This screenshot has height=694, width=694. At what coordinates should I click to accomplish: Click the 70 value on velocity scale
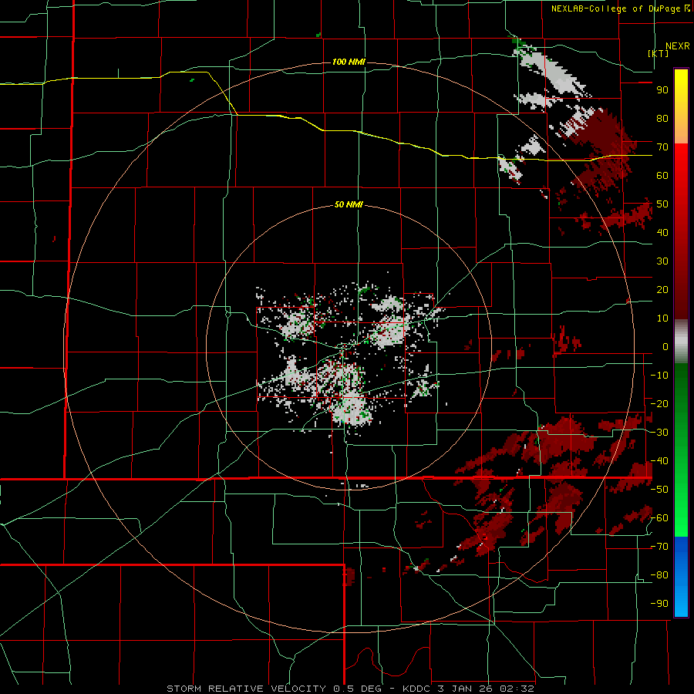coord(662,147)
